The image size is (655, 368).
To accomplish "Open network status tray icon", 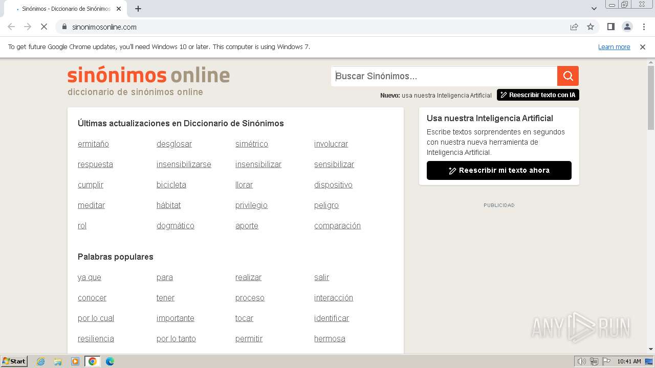I will pyautogui.click(x=594, y=361).
